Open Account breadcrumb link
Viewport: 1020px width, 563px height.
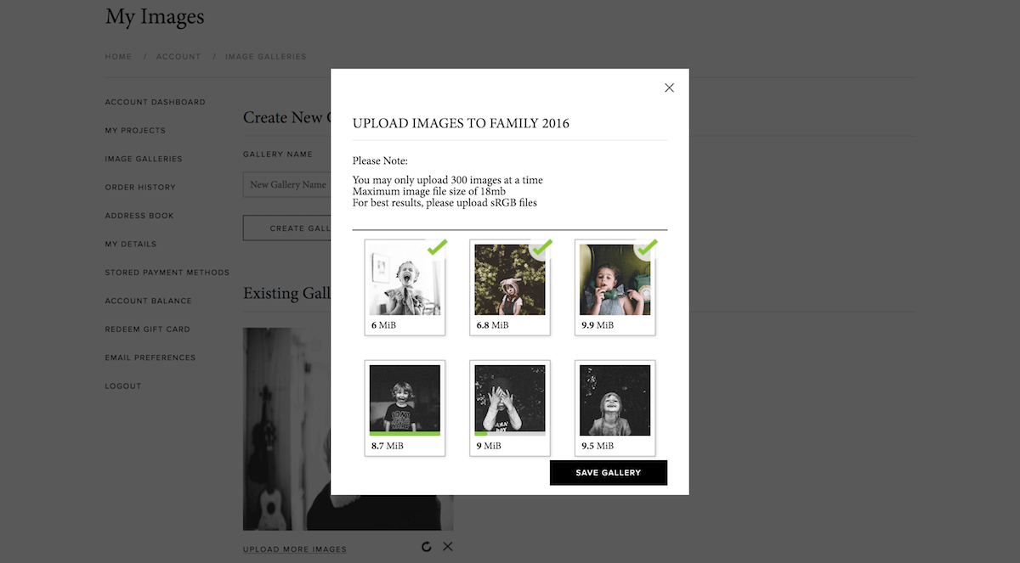click(x=178, y=57)
